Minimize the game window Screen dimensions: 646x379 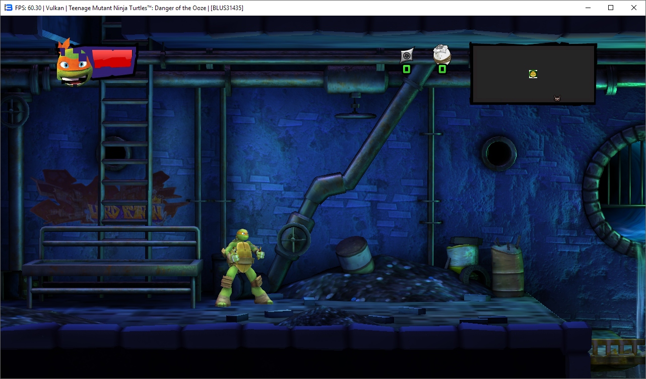588,8
